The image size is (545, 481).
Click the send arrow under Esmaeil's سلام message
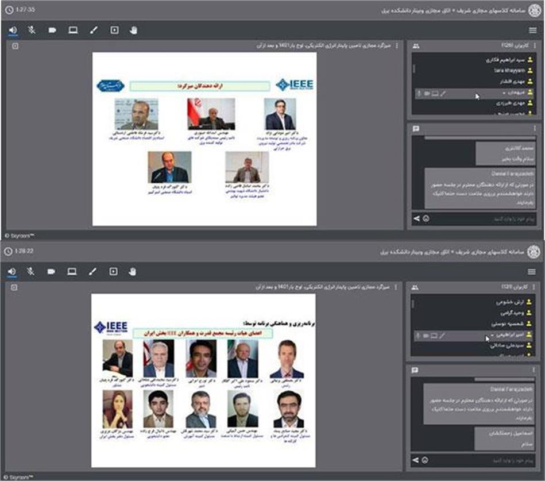(x=416, y=460)
